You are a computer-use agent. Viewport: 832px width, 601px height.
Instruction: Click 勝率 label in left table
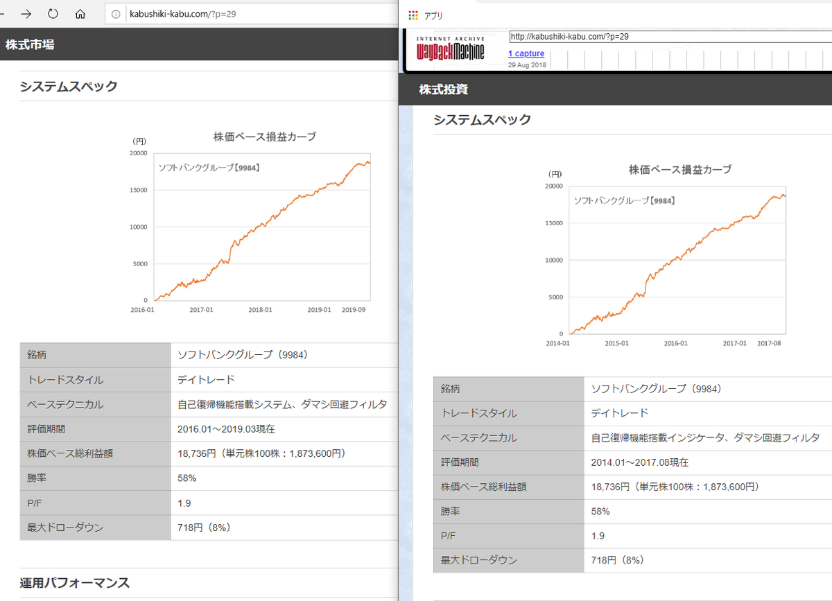coord(37,478)
